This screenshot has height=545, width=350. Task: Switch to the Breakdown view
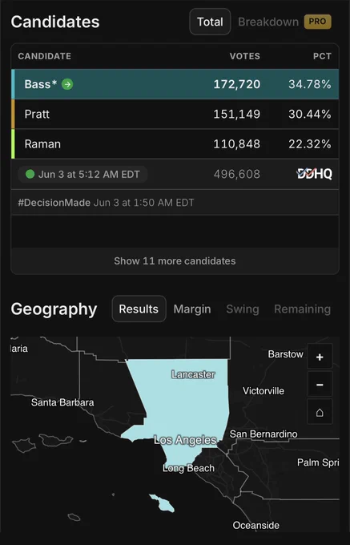[268, 22]
